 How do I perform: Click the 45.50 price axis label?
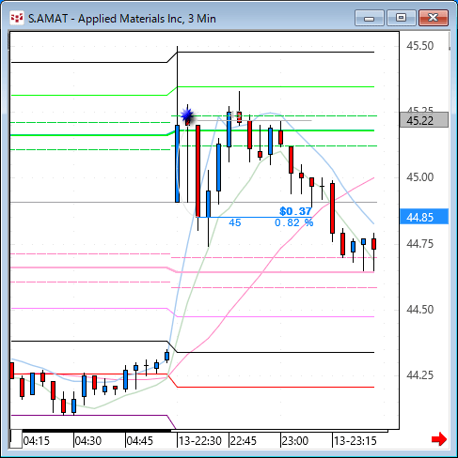click(x=420, y=46)
